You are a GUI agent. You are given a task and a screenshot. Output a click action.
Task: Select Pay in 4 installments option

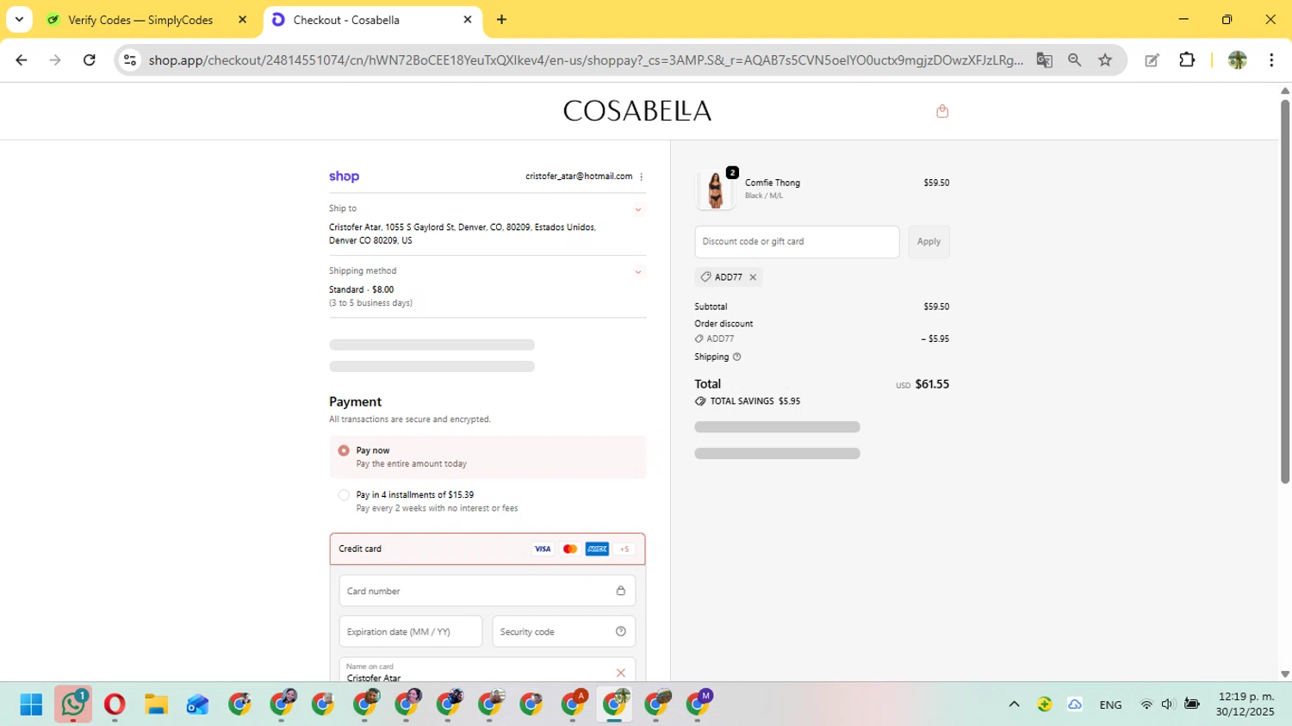pyautogui.click(x=344, y=495)
